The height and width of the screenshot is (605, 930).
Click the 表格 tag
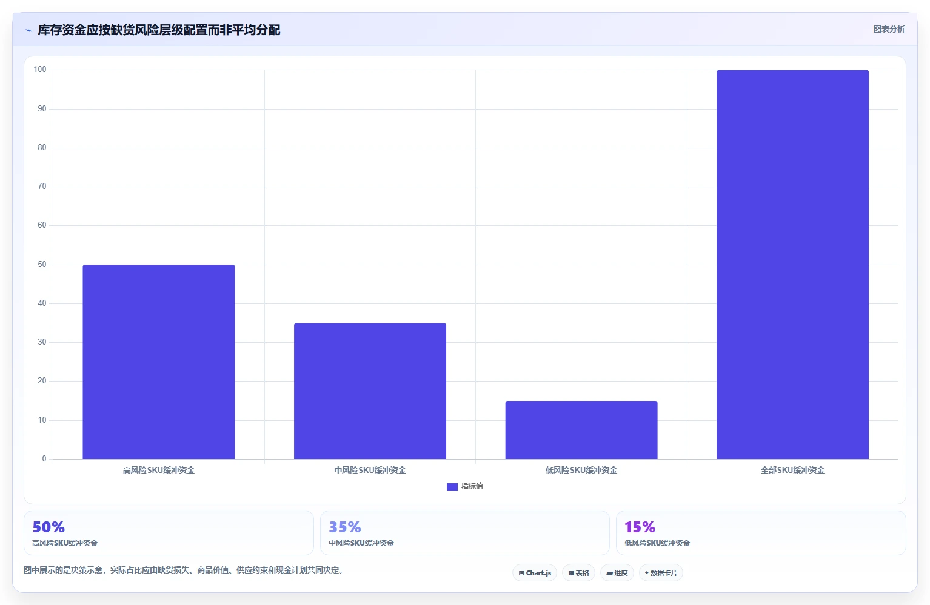coord(578,573)
